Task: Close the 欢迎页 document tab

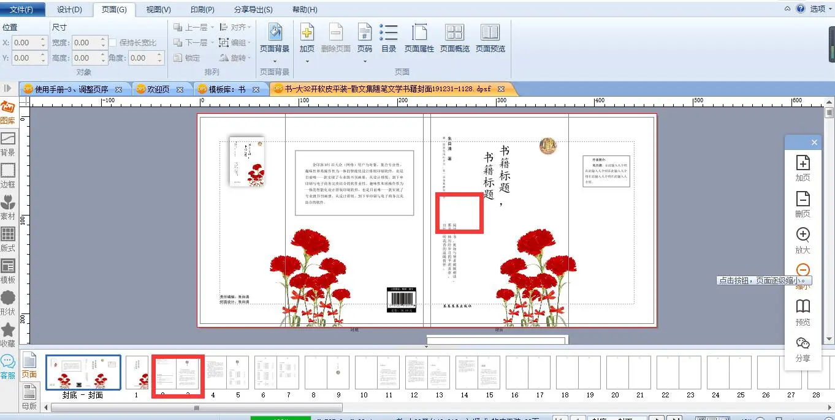Action: [180, 89]
